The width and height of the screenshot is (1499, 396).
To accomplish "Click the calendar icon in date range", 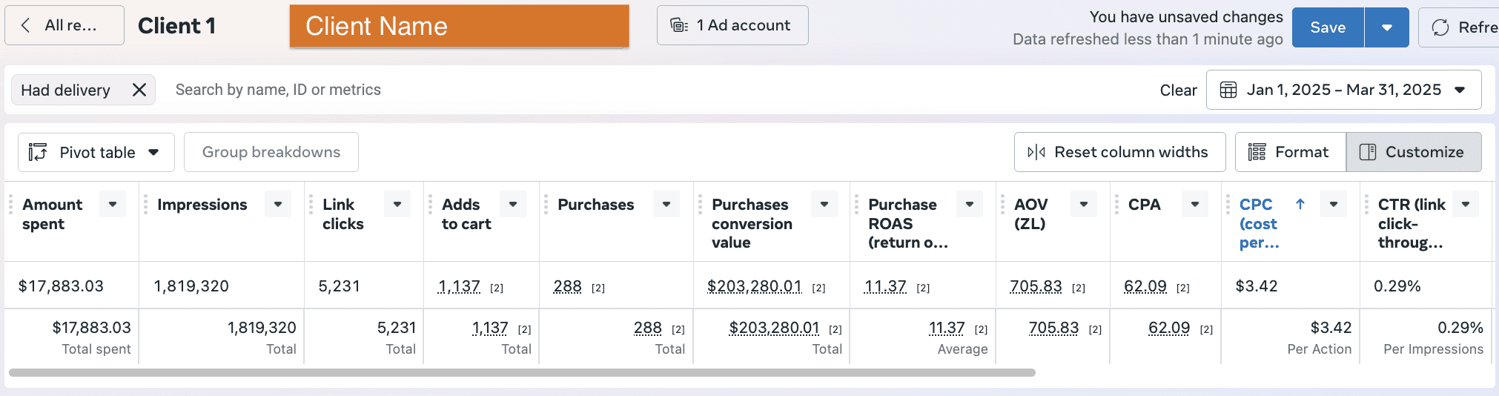I will [1228, 90].
